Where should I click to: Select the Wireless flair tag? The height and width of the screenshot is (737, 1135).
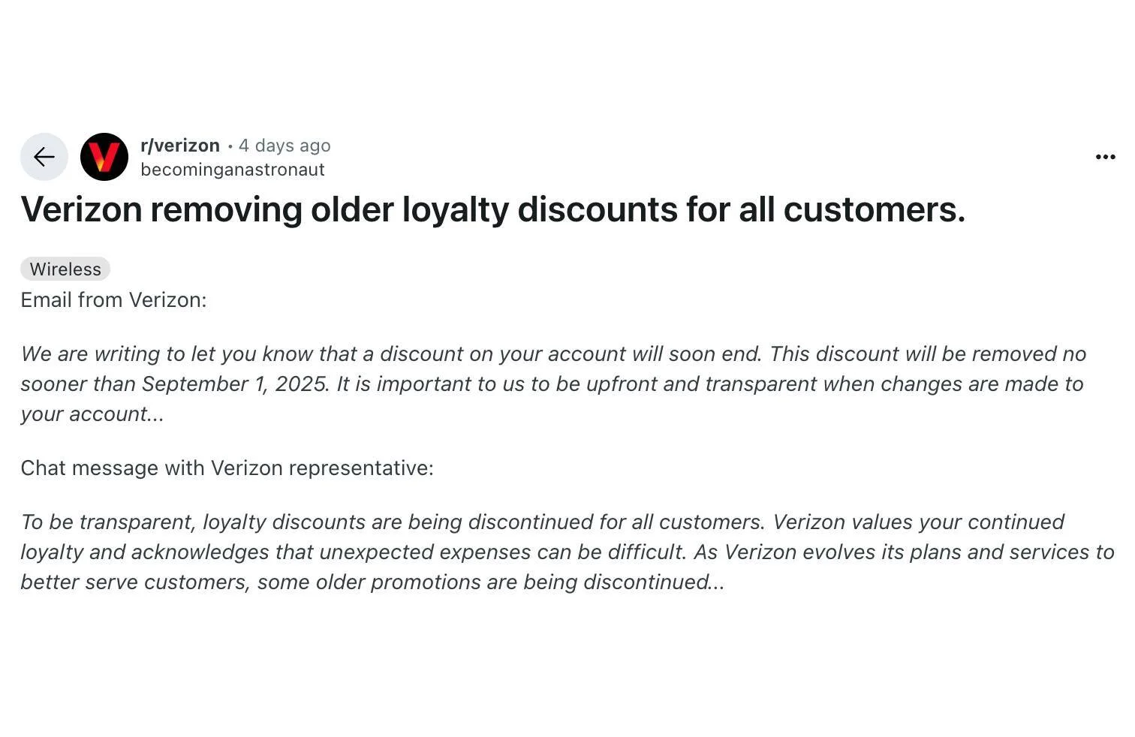point(65,269)
